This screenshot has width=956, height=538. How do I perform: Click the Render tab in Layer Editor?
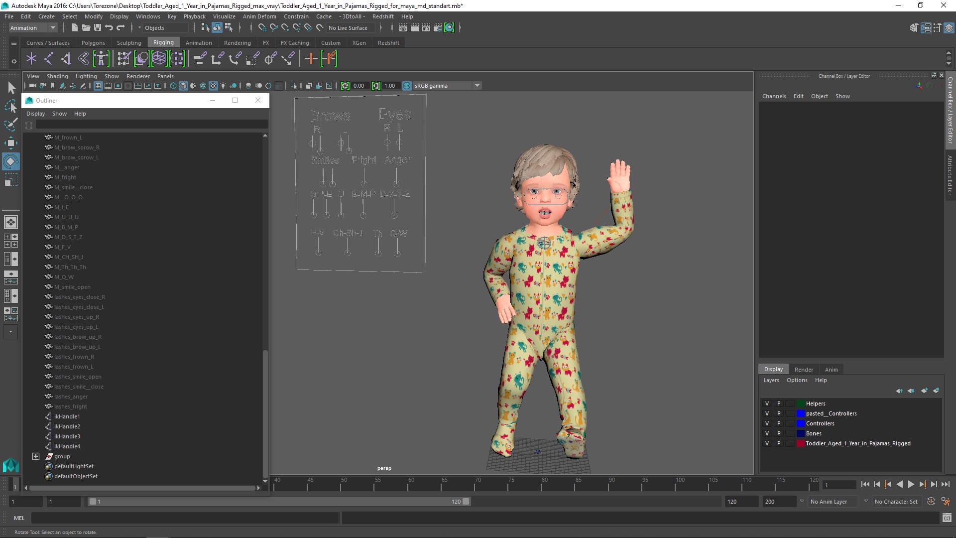tap(804, 370)
